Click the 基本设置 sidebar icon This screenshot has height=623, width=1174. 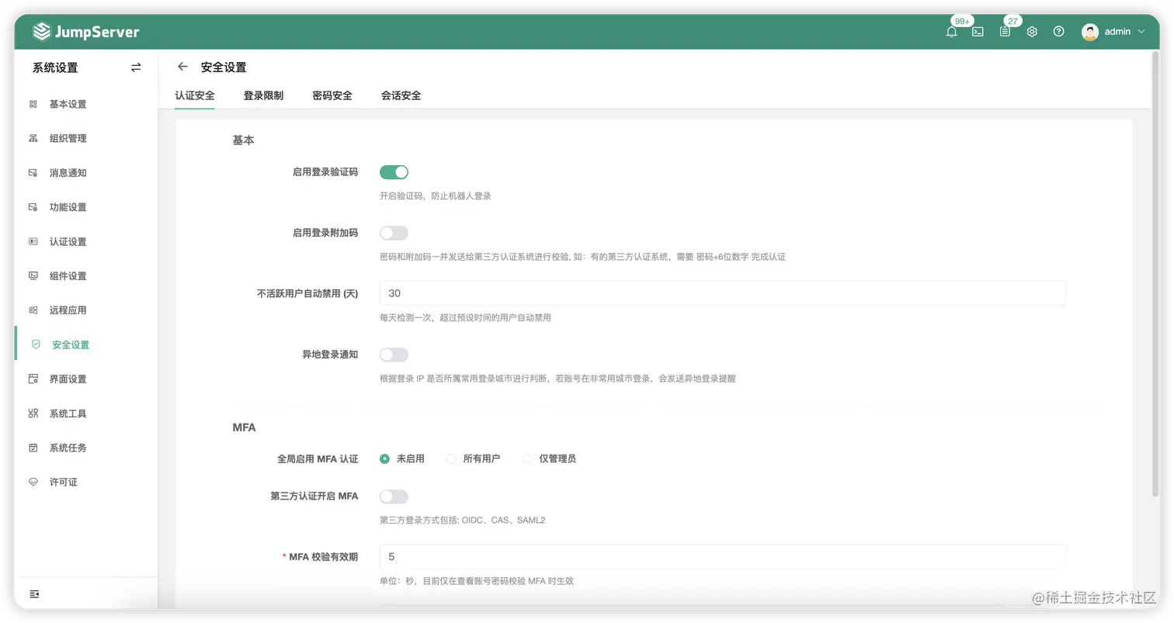click(33, 104)
